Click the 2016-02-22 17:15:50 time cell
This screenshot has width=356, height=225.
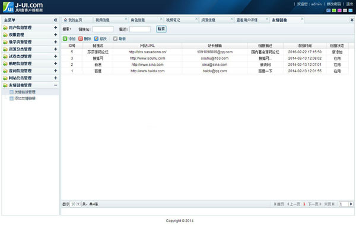305,52
